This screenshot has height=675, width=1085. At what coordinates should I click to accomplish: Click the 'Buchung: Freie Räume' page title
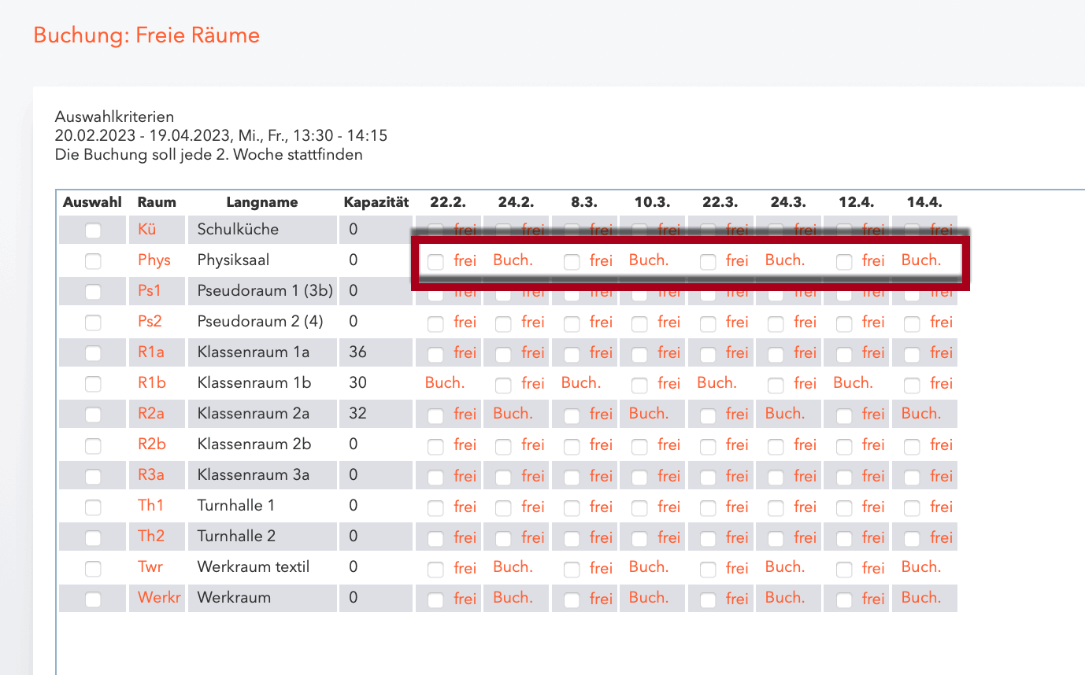click(x=146, y=35)
